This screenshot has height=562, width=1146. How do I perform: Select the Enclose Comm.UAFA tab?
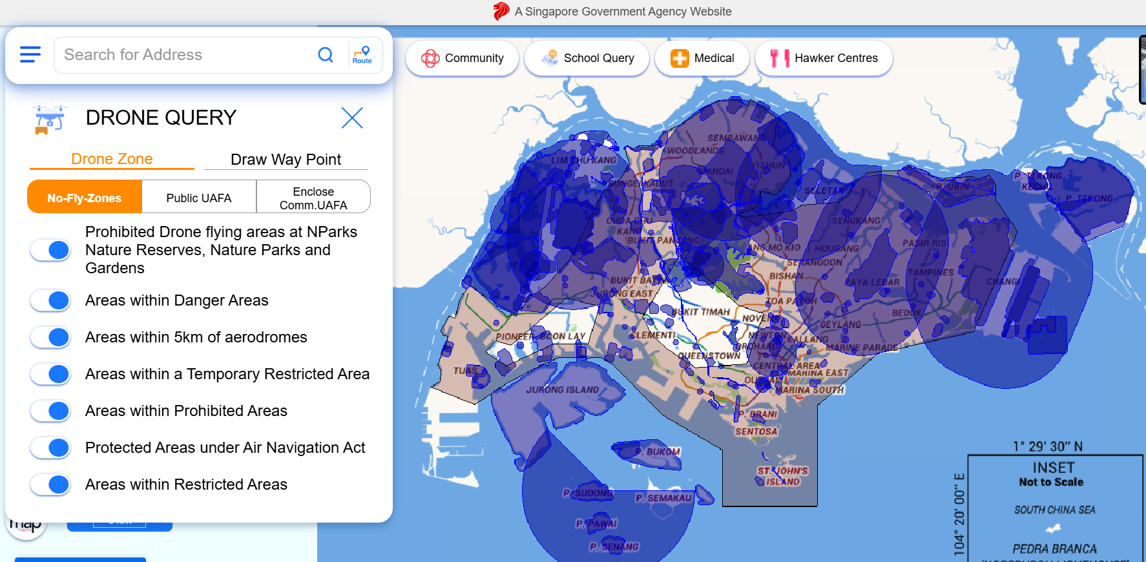click(313, 198)
